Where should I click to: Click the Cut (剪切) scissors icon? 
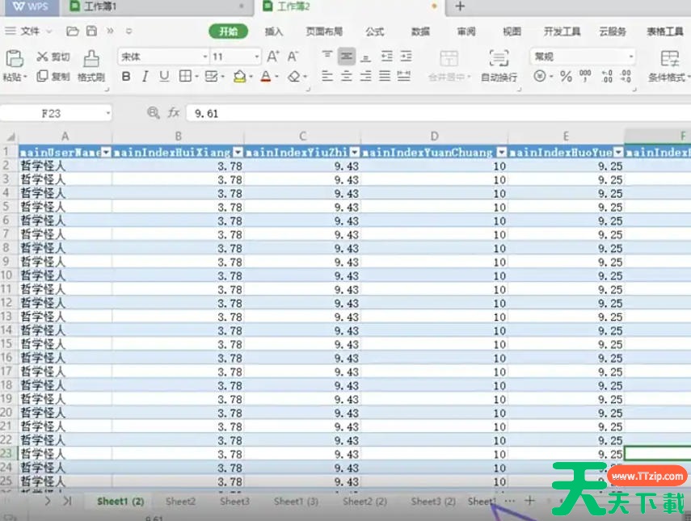(43, 57)
